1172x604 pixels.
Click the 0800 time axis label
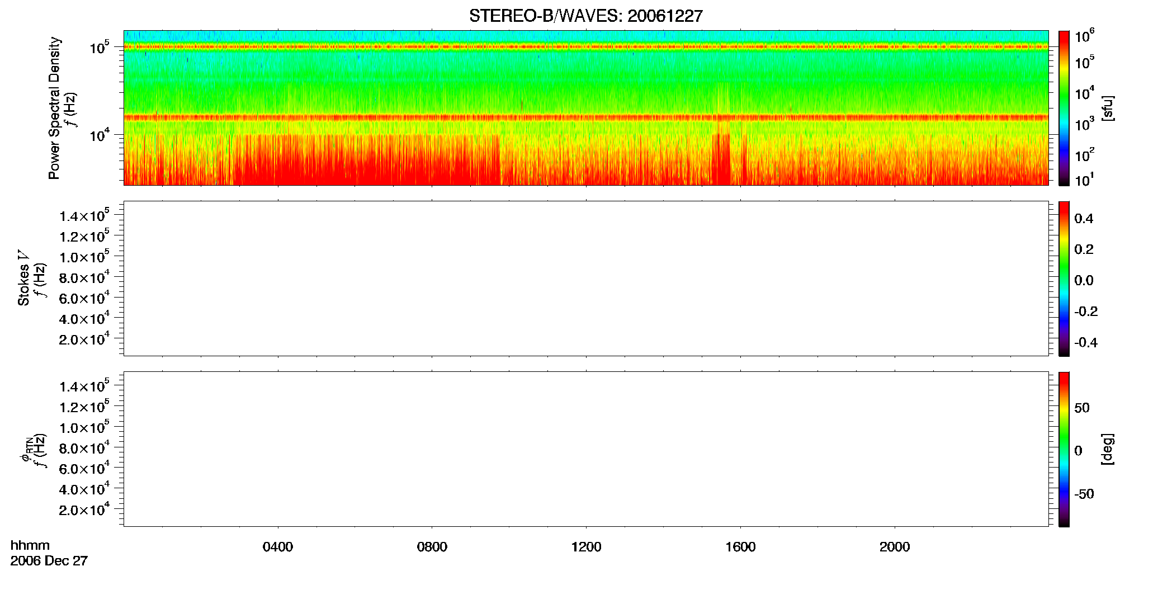click(432, 547)
